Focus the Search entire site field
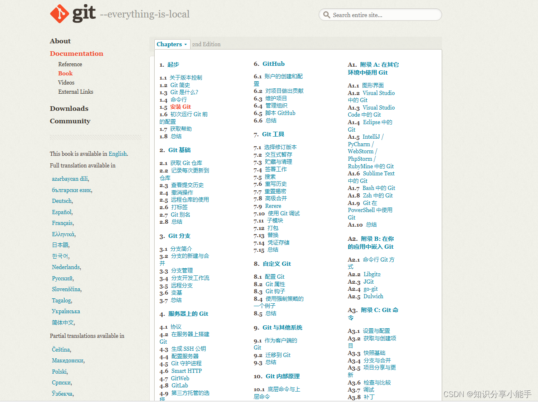This screenshot has width=538, height=402. (380, 15)
